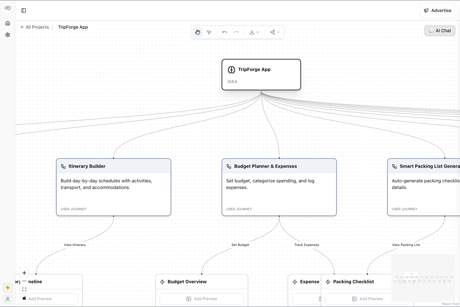Image resolution: width=460 pixels, height=307 pixels.
Task: Open settings gear in left sidebar
Action: tap(8, 35)
